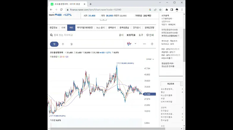The width and height of the screenshot is (233, 130).
Task: Open the 종합정보 tab
Action: click(53, 28)
